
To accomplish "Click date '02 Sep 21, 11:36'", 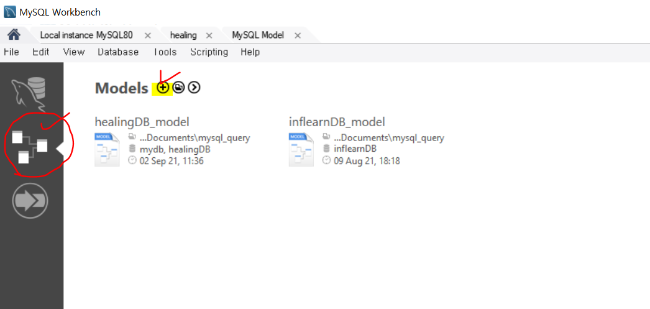I will click(172, 160).
